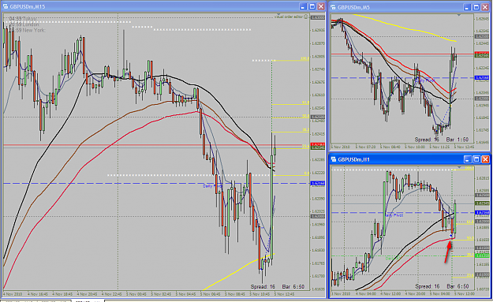Click the Daily Pivot label in H1 chart
The width and height of the screenshot is (493, 302).
pos(394,215)
